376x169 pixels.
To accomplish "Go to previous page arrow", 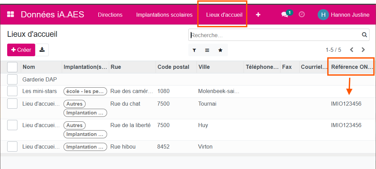I will (351, 50).
